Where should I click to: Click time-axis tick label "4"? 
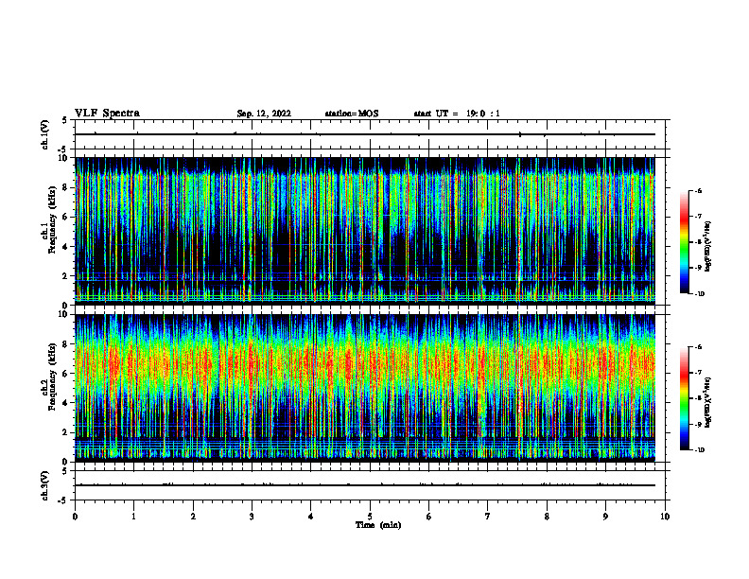(x=311, y=517)
